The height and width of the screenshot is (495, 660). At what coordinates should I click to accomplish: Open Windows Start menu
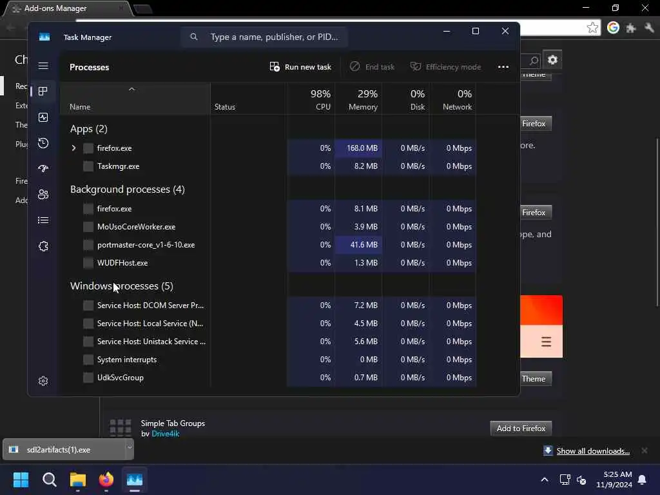pos(21,480)
